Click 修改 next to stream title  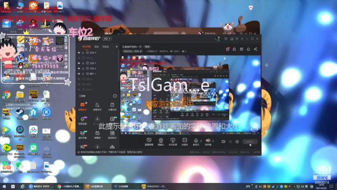(x=147, y=46)
